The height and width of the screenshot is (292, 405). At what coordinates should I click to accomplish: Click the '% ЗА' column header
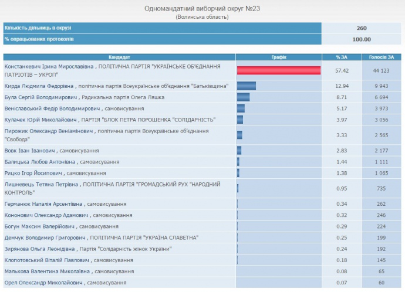pyautogui.click(x=342, y=57)
